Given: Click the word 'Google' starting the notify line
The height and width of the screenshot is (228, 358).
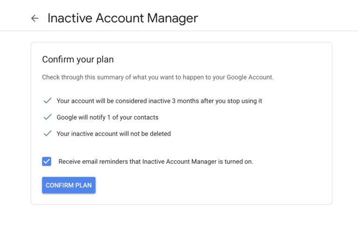Looking at the screenshot, I should coord(67,117).
